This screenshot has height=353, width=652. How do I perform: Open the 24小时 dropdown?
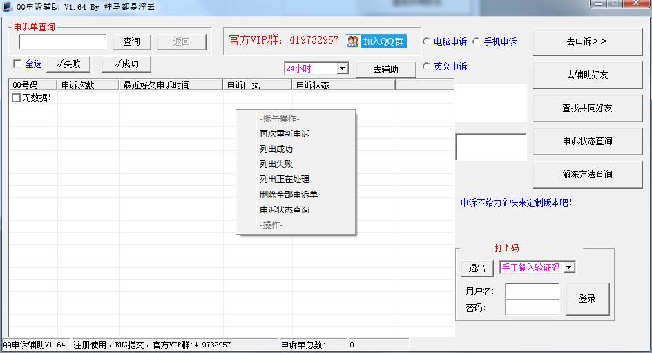tap(342, 68)
